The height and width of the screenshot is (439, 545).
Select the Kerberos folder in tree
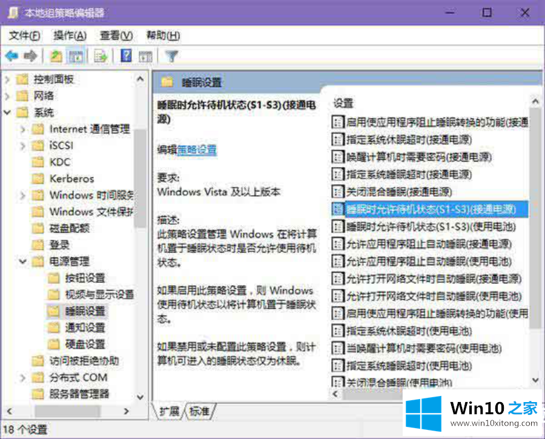(63, 179)
